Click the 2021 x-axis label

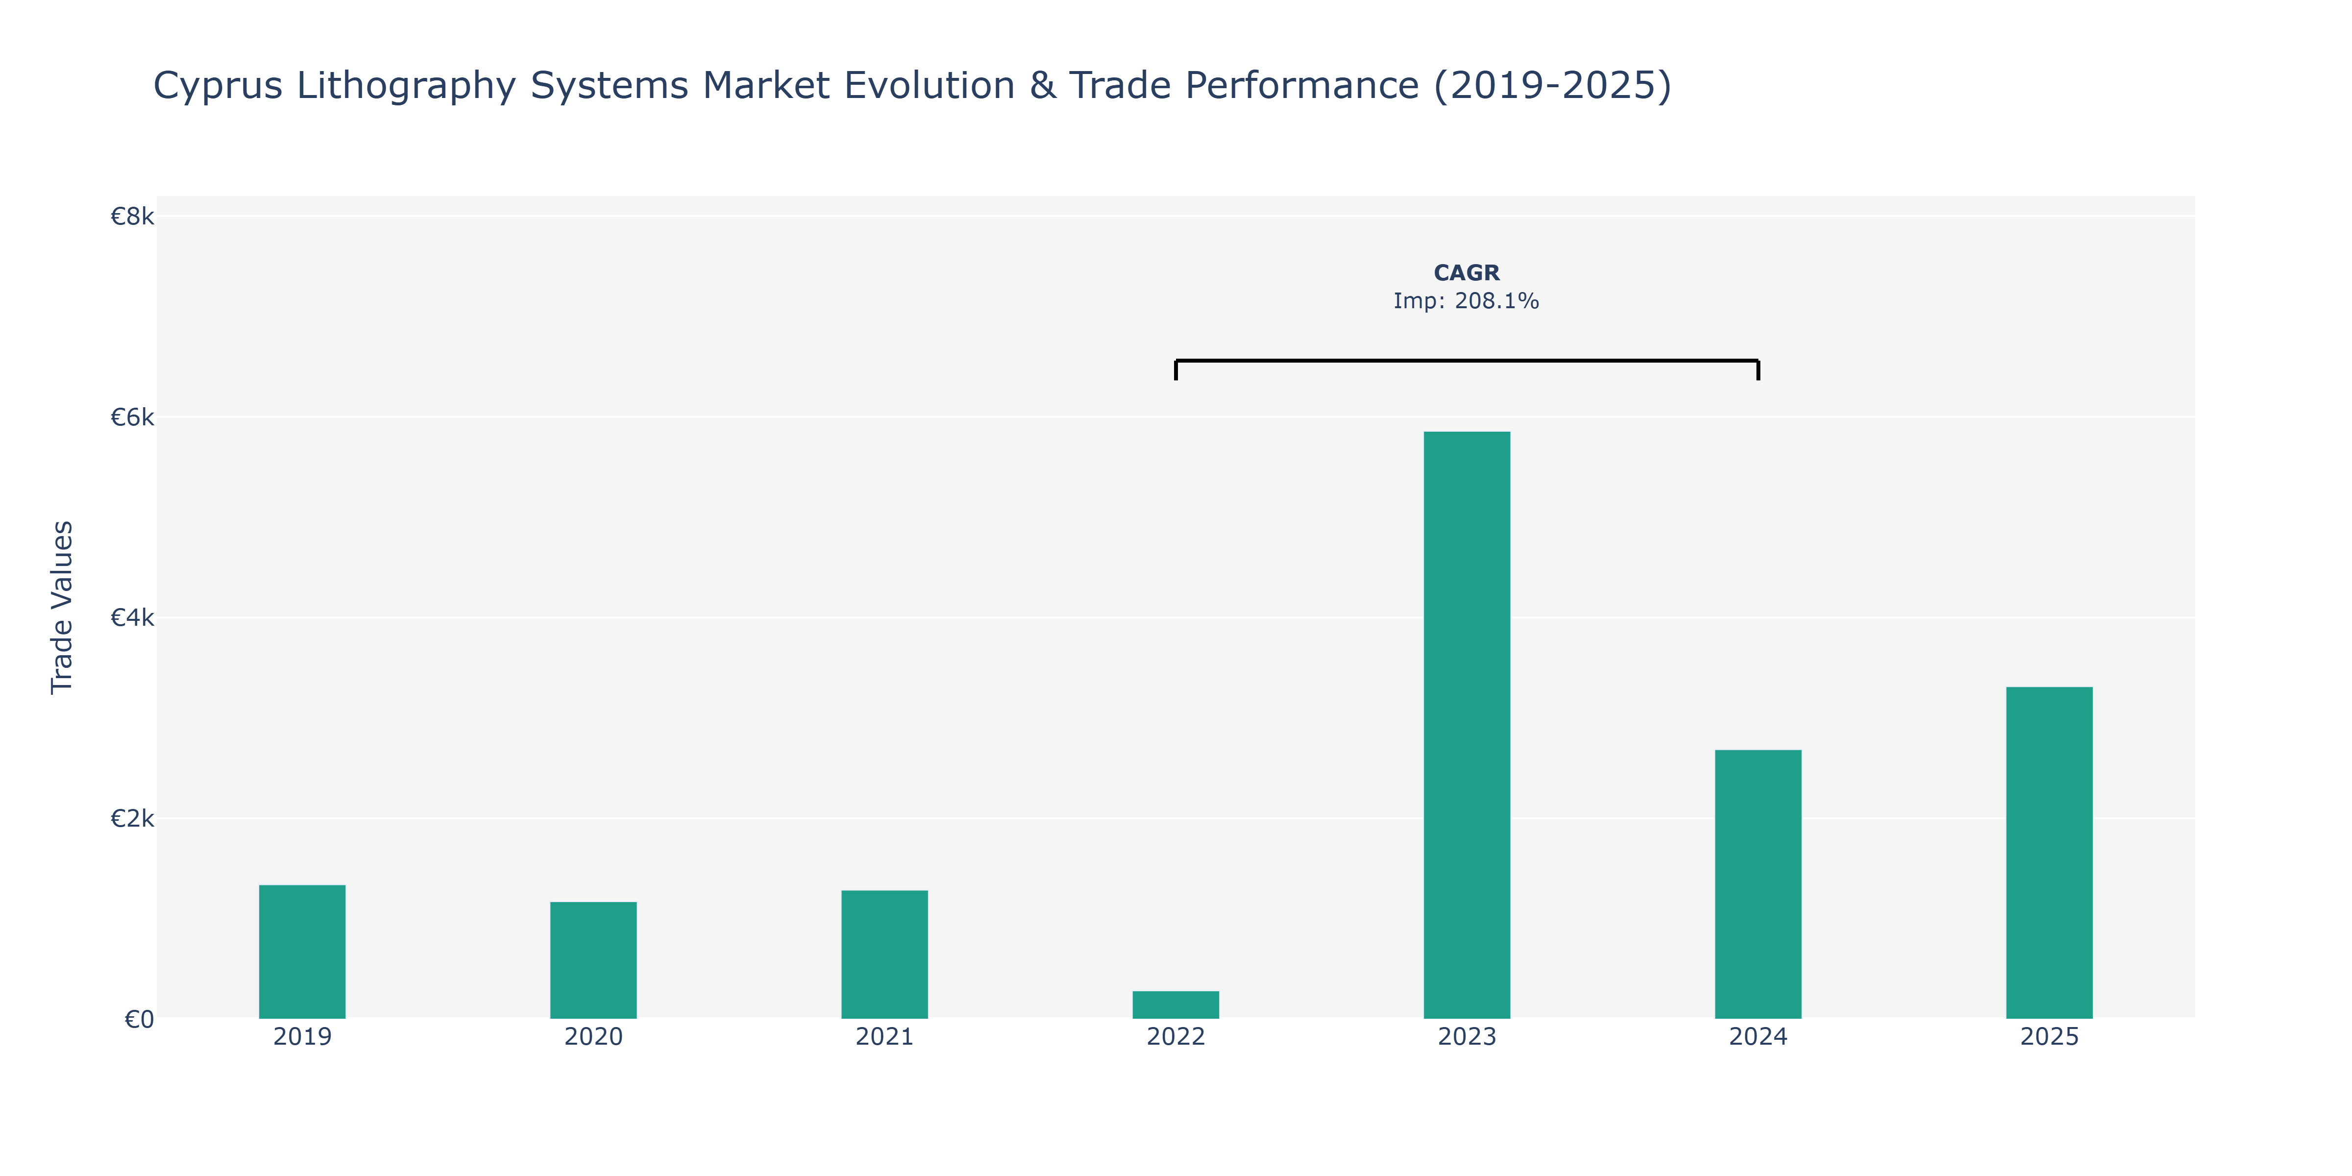(x=885, y=1037)
